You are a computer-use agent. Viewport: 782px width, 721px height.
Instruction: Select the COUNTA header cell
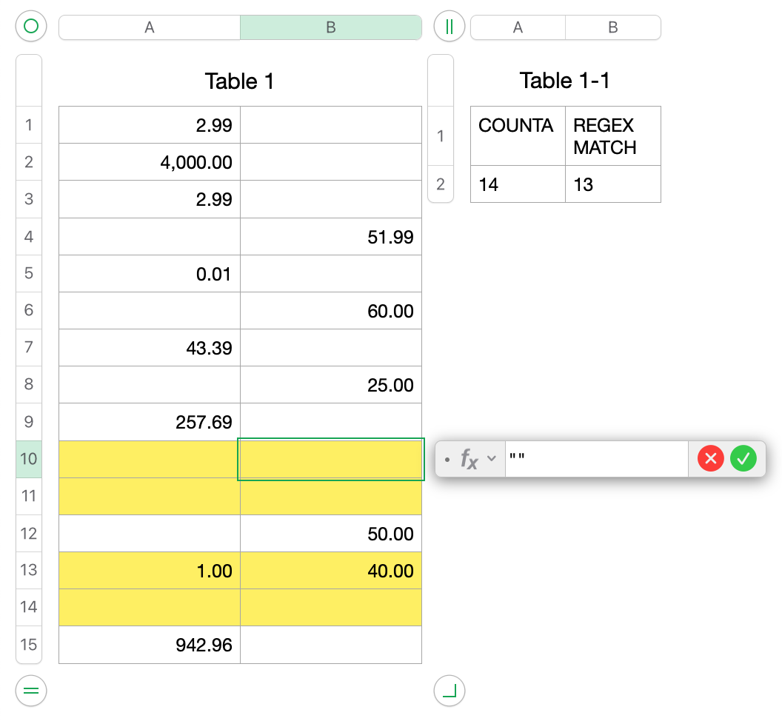click(518, 135)
